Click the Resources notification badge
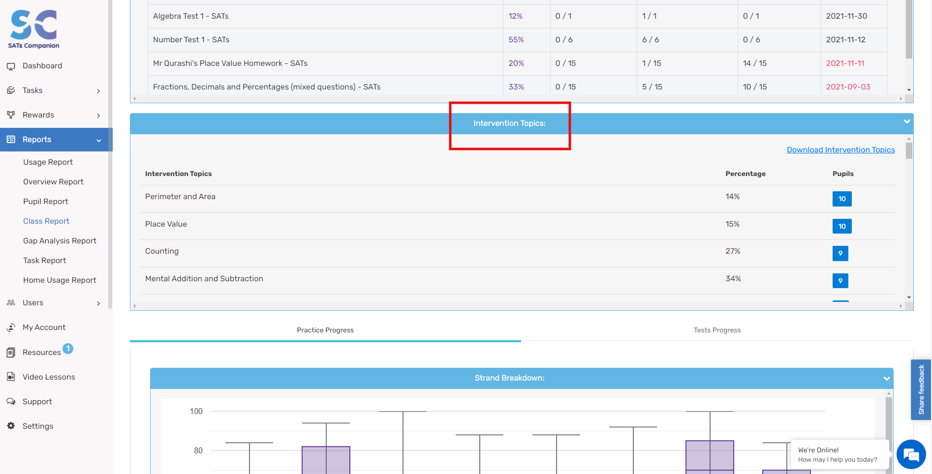The width and height of the screenshot is (932, 474). tap(68, 349)
